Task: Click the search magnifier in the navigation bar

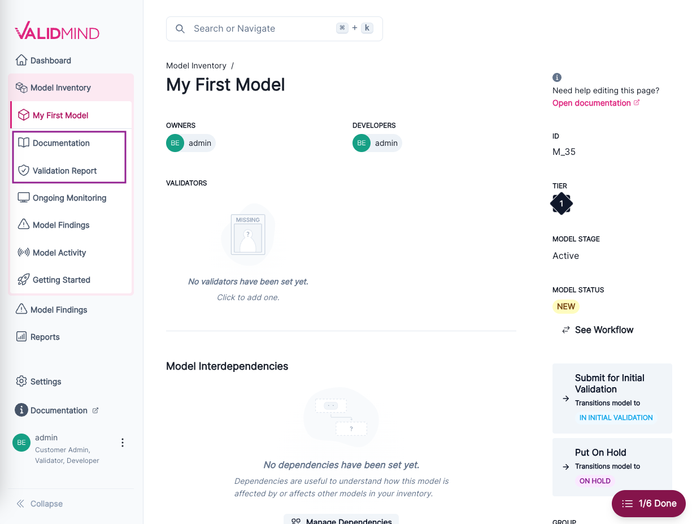Action: coord(180,28)
